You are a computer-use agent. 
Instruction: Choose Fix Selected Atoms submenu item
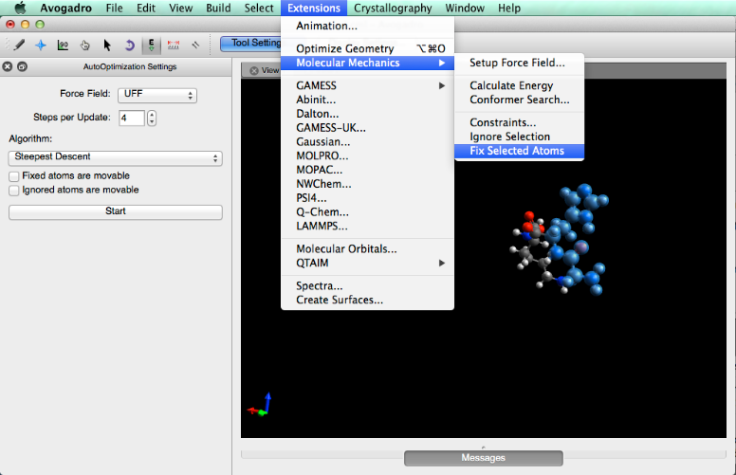coord(519,151)
